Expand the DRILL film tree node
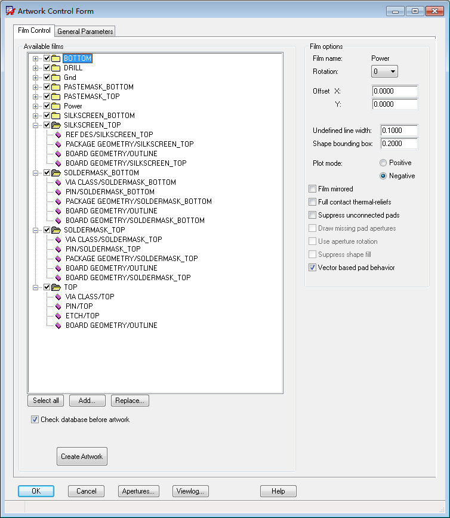This screenshot has width=450, height=518. [x=35, y=69]
